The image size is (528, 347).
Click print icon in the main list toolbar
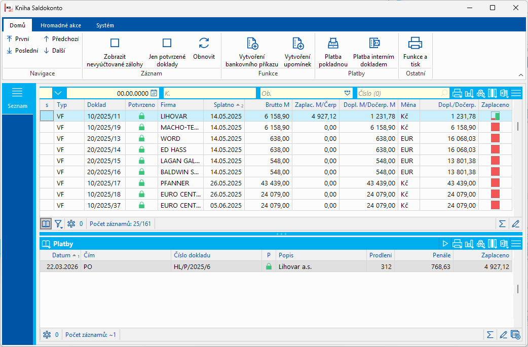pyautogui.click(x=457, y=93)
